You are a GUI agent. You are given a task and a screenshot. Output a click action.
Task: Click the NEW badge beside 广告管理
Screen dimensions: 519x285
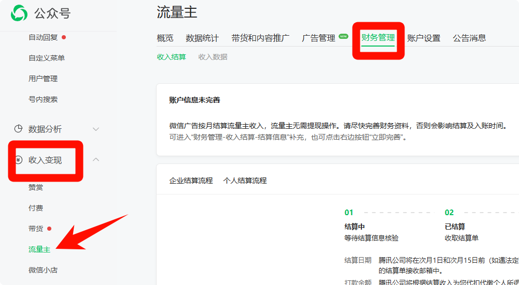[344, 36]
